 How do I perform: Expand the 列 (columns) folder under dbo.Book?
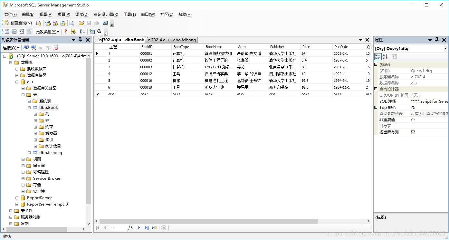(x=35, y=114)
